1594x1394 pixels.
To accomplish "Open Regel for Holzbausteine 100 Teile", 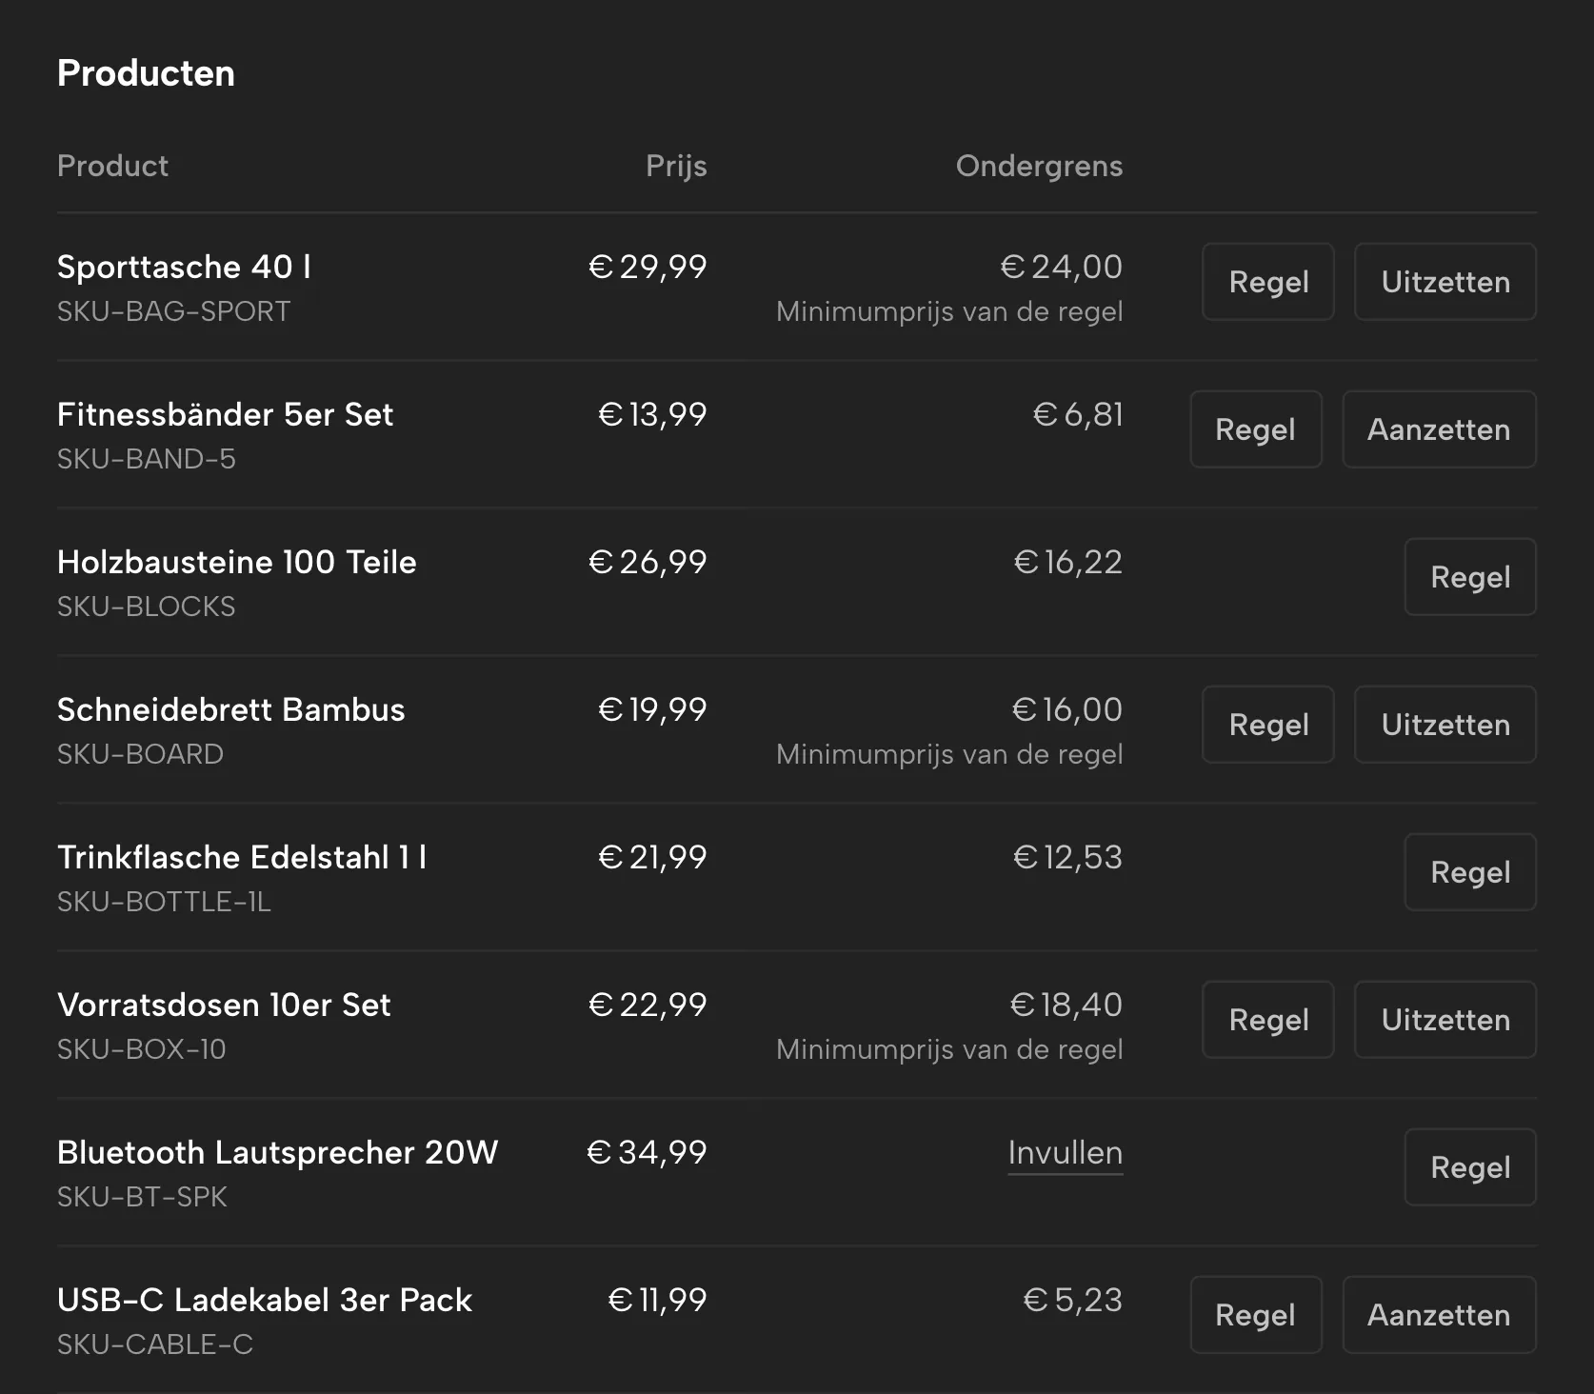I will [x=1470, y=577].
